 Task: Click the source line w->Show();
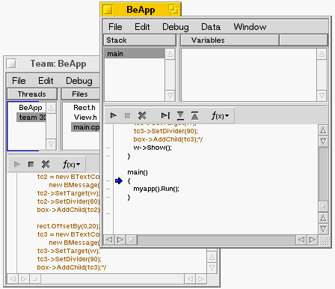153,147
